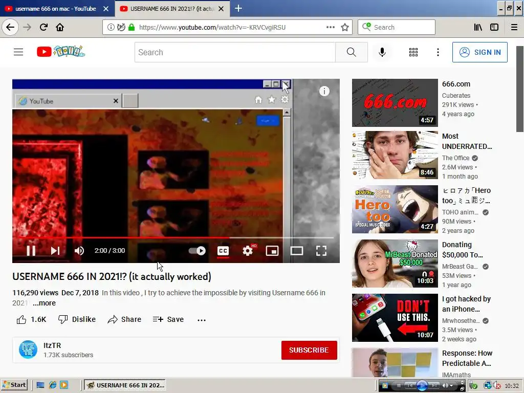Close the 'username 666 on mac' tab

[106, 9]
